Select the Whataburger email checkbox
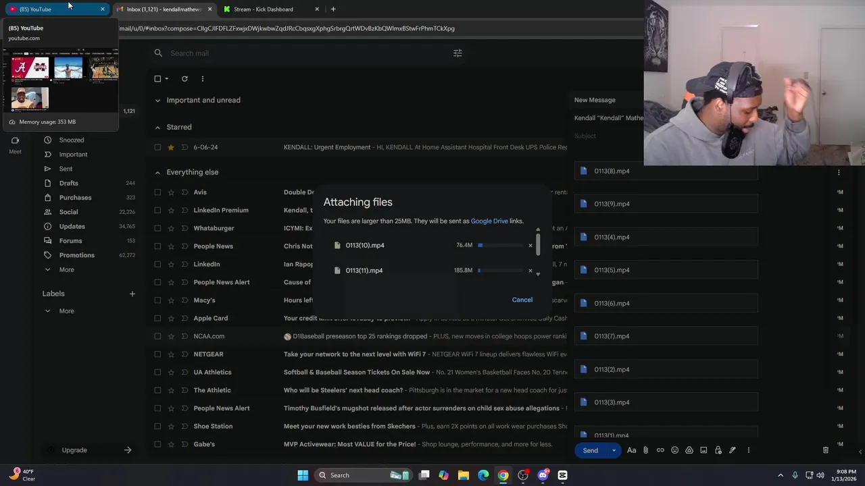The width and height of the screenshot is (865, 486). point(157,228)
